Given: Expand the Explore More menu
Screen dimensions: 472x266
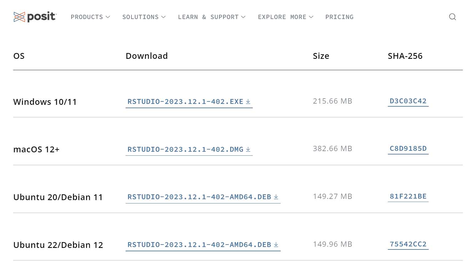Looking at the screenshot, I should pyautogui.click(x=285, y=17).
